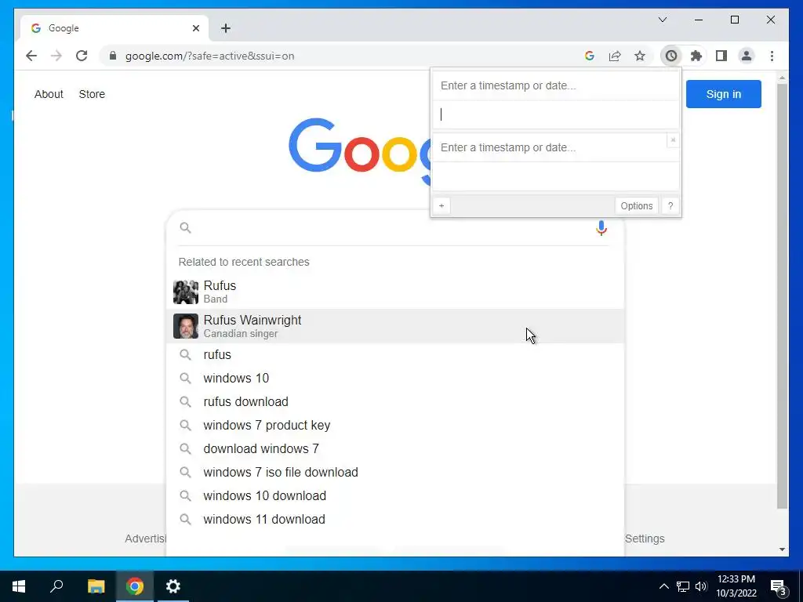The width and height of the screenshot is (803, 602).
Task: Select the Rufus Wainwright suggestion
Action: (395, 326)
